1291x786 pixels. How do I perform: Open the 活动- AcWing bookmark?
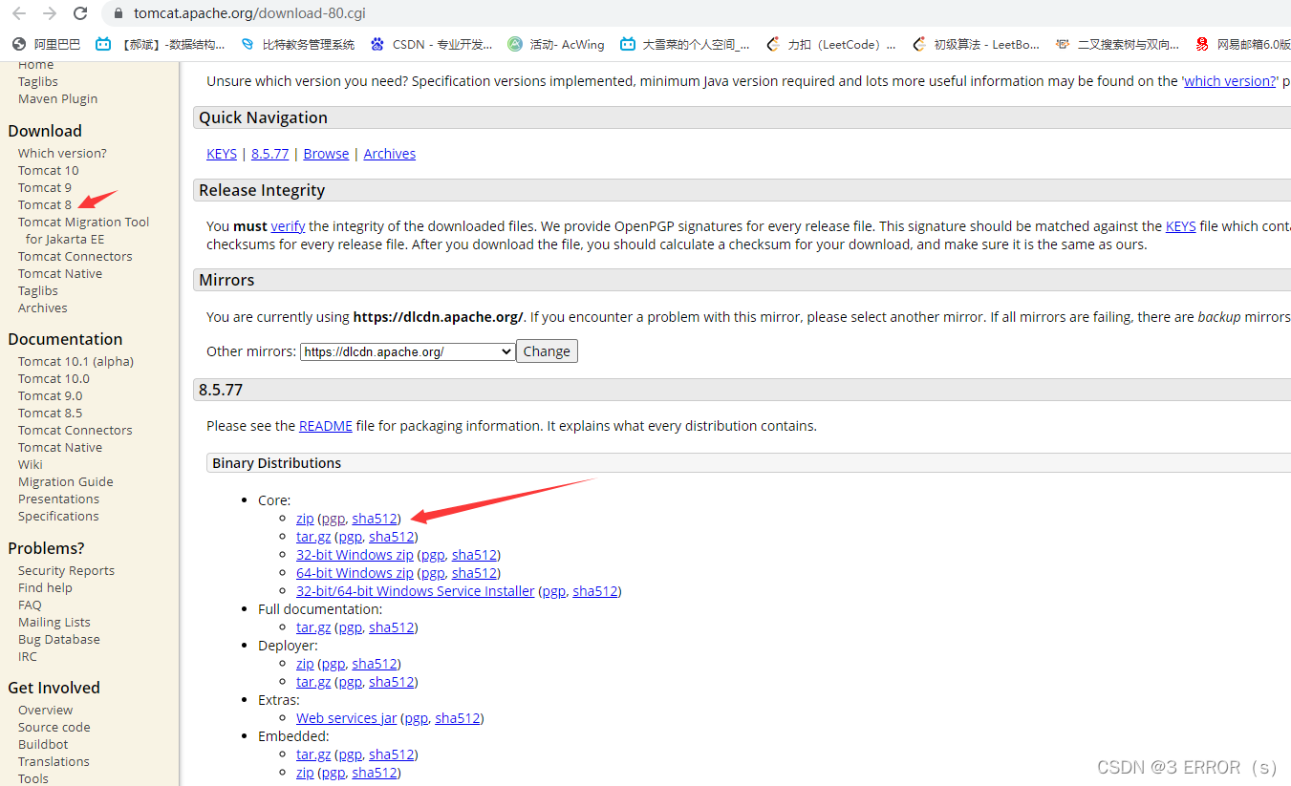coord(556,44)
